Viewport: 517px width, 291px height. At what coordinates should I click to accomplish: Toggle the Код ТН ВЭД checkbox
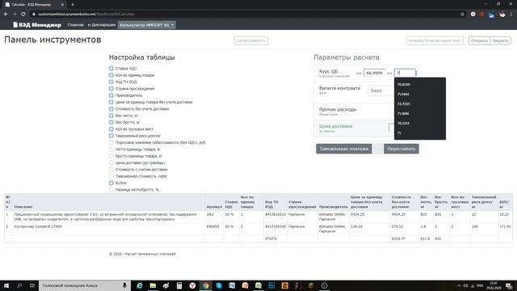111,82
